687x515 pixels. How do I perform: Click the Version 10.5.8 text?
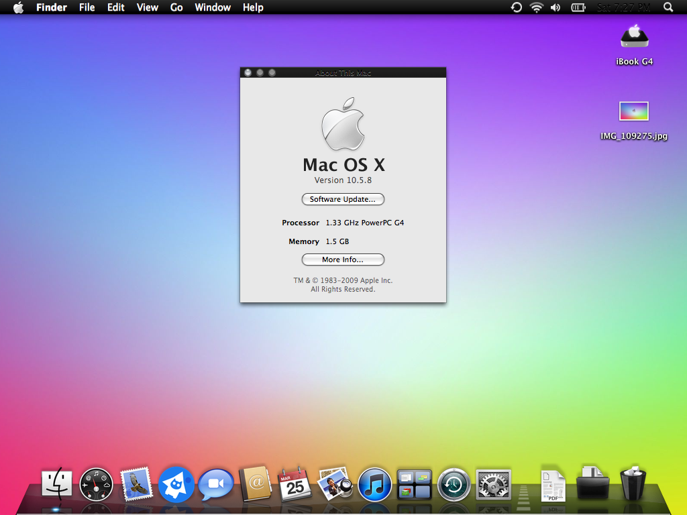[343, 180]
